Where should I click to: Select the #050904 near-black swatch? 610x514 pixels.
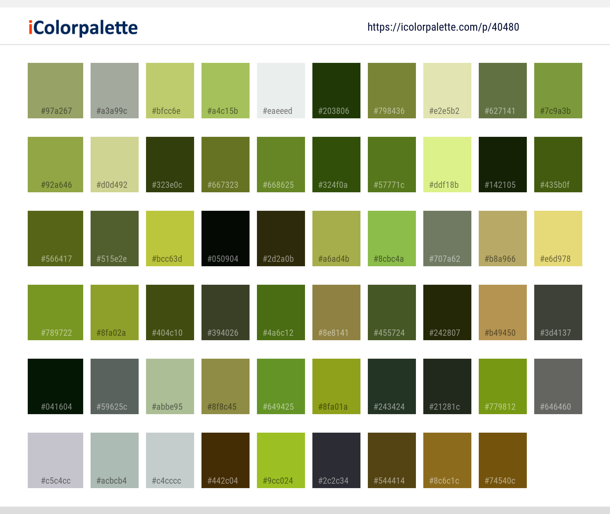pyautogui.click(x=226, y=239)
